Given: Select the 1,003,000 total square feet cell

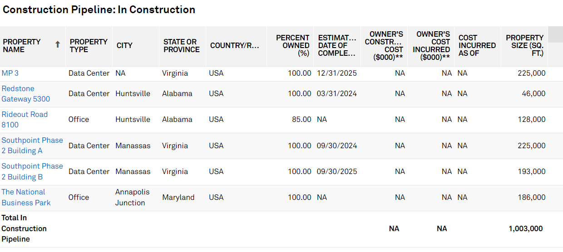Looking at the screenshot, I should [525, 229].
